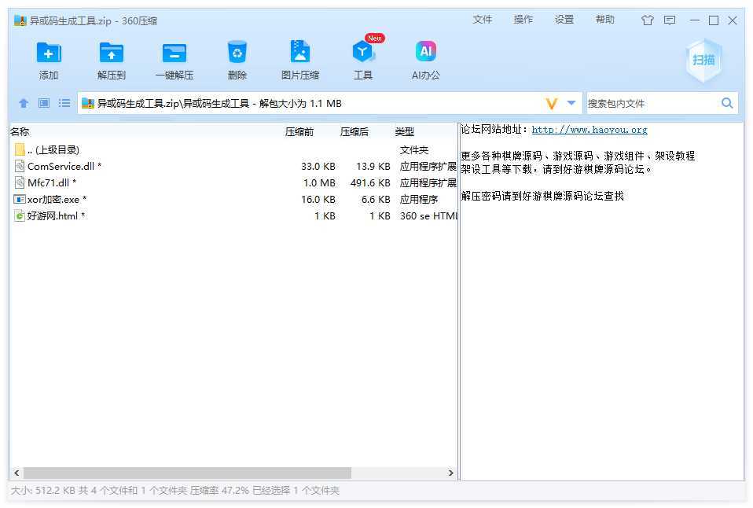Sort files by the 压缩前 column header
The height and width of the screenshot is (508, 753).
299,132
